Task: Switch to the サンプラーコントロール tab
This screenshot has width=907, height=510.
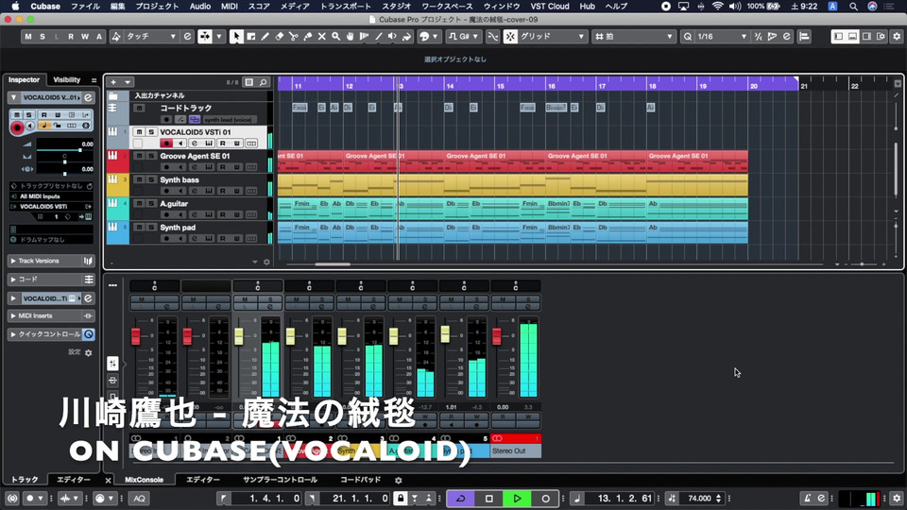Action: 280,480
